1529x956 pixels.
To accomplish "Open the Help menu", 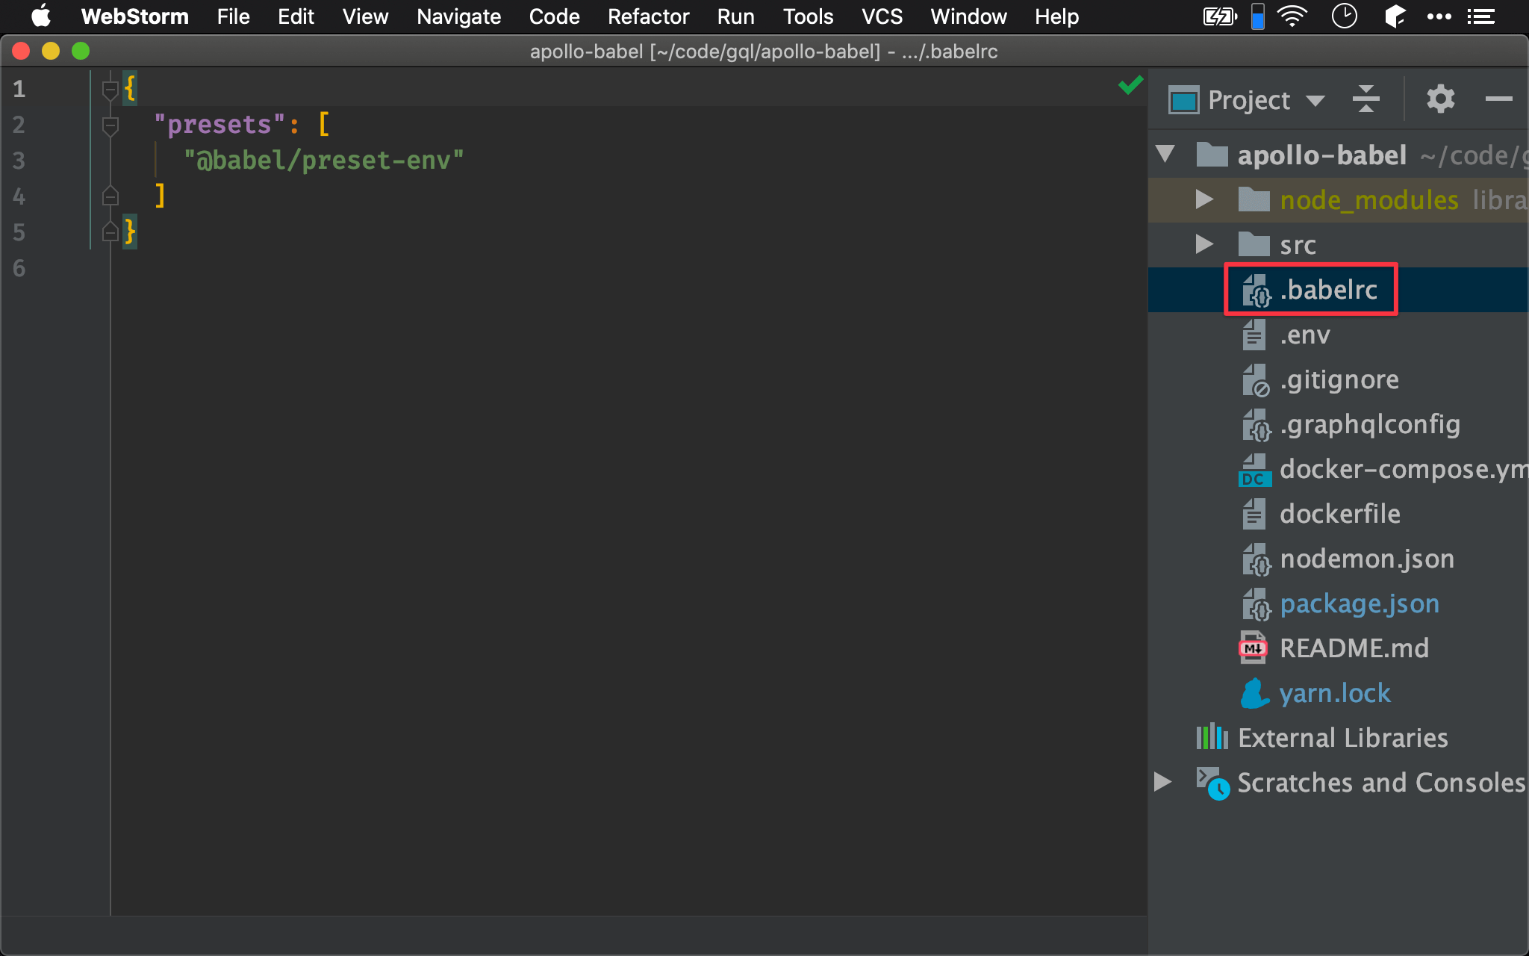I will 1056,16.
